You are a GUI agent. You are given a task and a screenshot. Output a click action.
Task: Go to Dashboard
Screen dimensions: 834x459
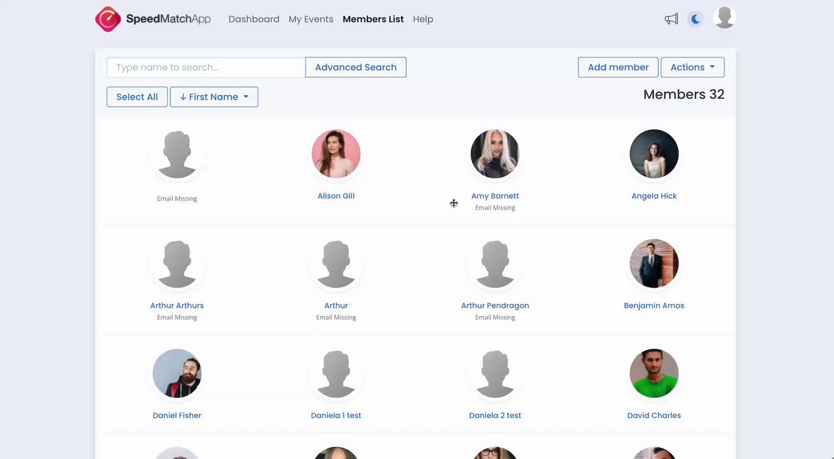254,19
